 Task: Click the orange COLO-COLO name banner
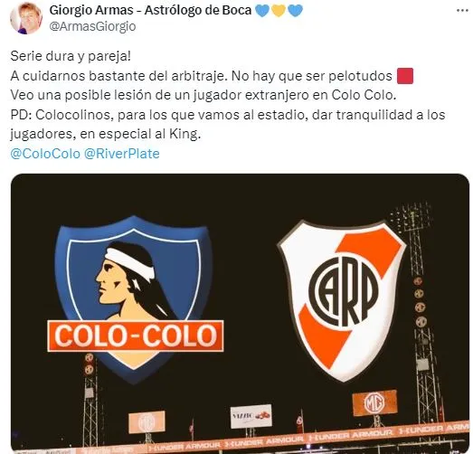point(136,336)
